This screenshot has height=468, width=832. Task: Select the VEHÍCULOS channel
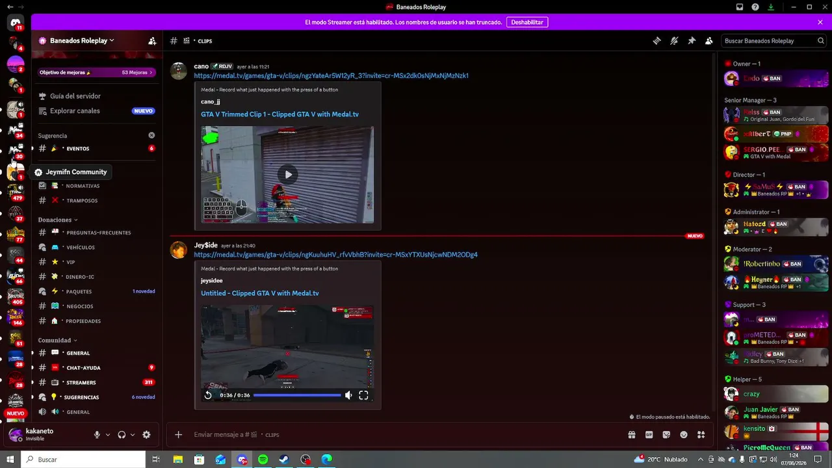(96, 248)
